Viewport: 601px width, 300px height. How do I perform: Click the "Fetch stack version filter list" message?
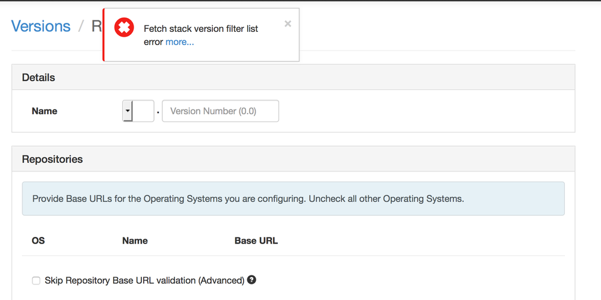point(201,29)
